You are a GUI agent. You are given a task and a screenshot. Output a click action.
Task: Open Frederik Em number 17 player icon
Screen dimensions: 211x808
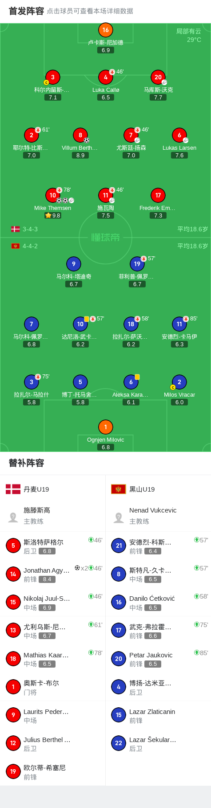158,195
